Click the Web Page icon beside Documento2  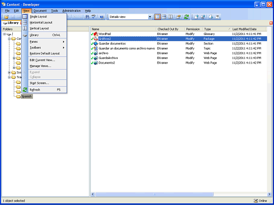[95, 63]
